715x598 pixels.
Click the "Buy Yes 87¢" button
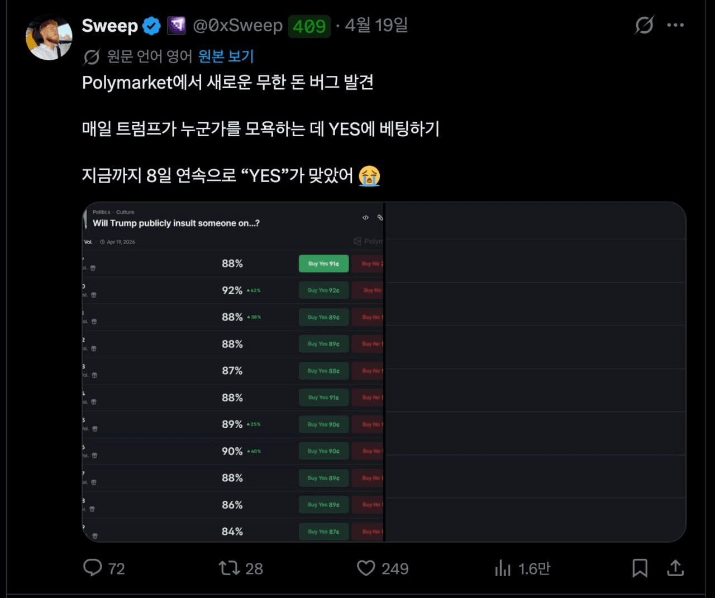(x=323, y=532)
